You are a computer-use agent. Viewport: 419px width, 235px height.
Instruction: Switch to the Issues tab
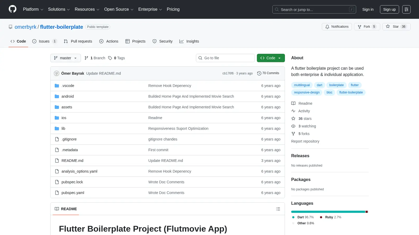pos(45,41)
